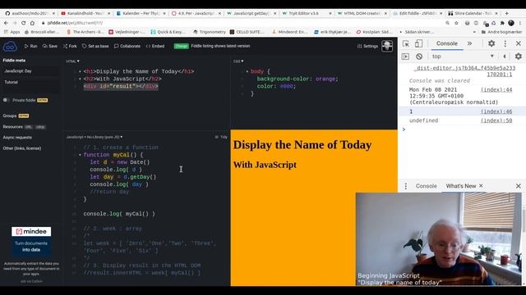Screen dimensions: 526x295
Task: Click the console input prompt
Action: click(463, 129)
